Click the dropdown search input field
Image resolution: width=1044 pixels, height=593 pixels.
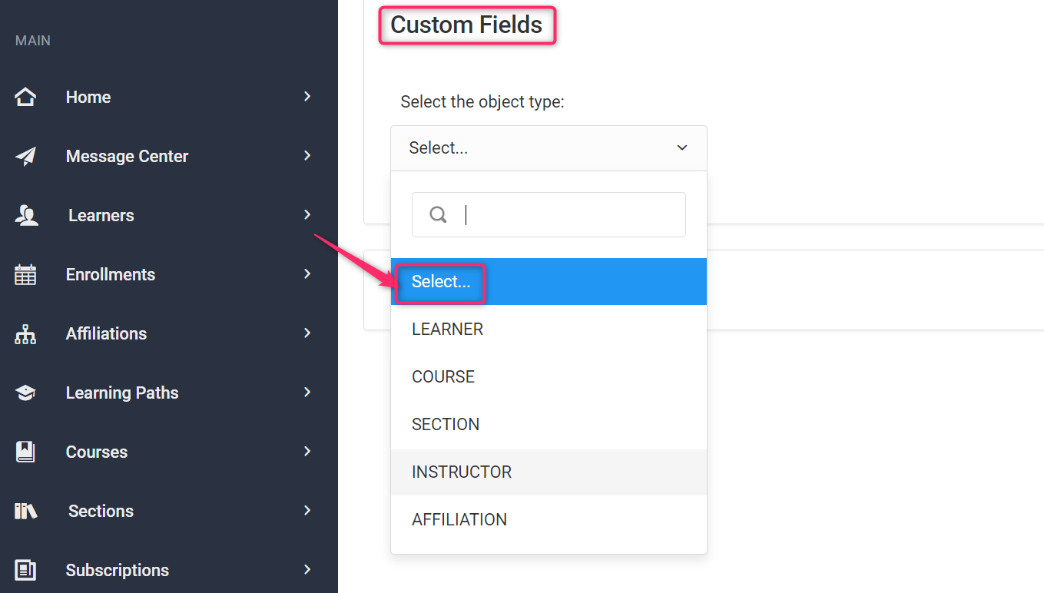(568, 214)
